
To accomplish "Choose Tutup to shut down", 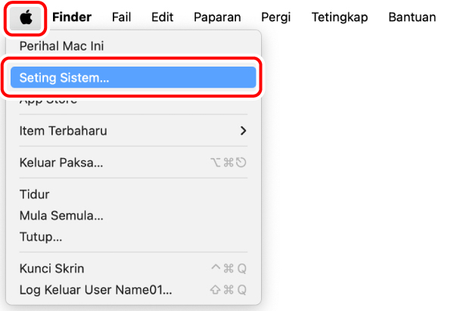I will click(x=41, y=237).
